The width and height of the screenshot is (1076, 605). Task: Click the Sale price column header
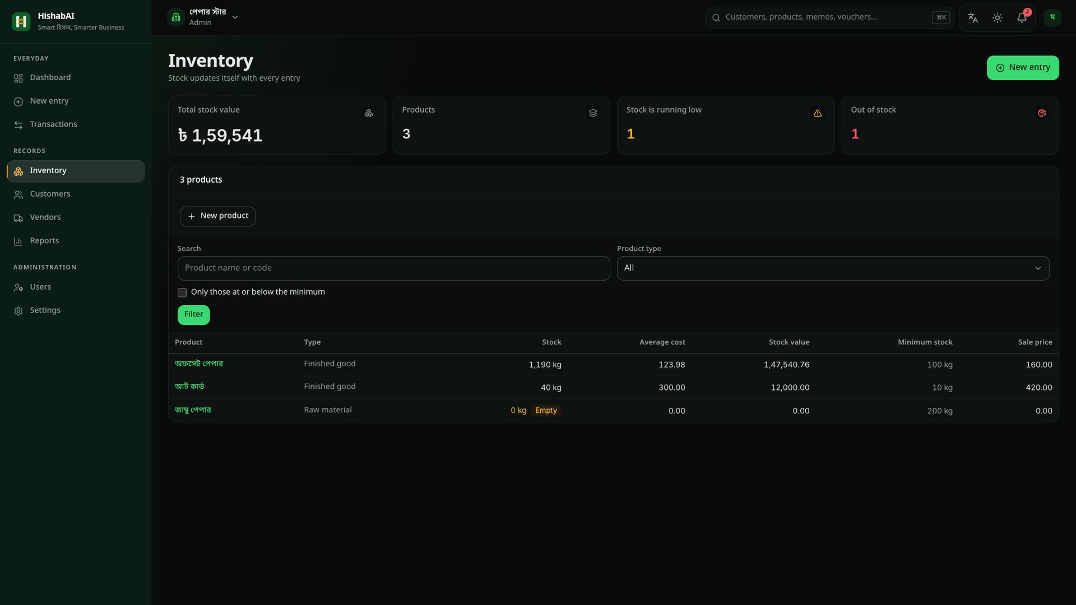coord(1035,342)
